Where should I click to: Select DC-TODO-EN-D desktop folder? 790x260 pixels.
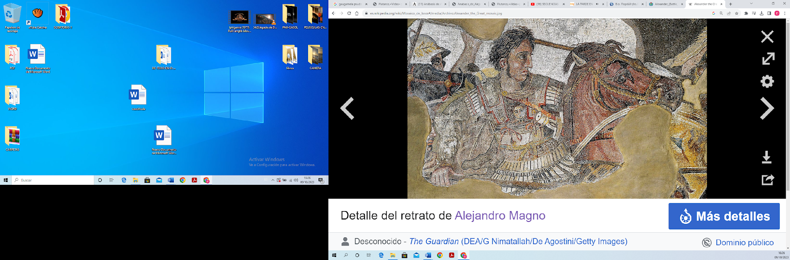tap(163, 57)
